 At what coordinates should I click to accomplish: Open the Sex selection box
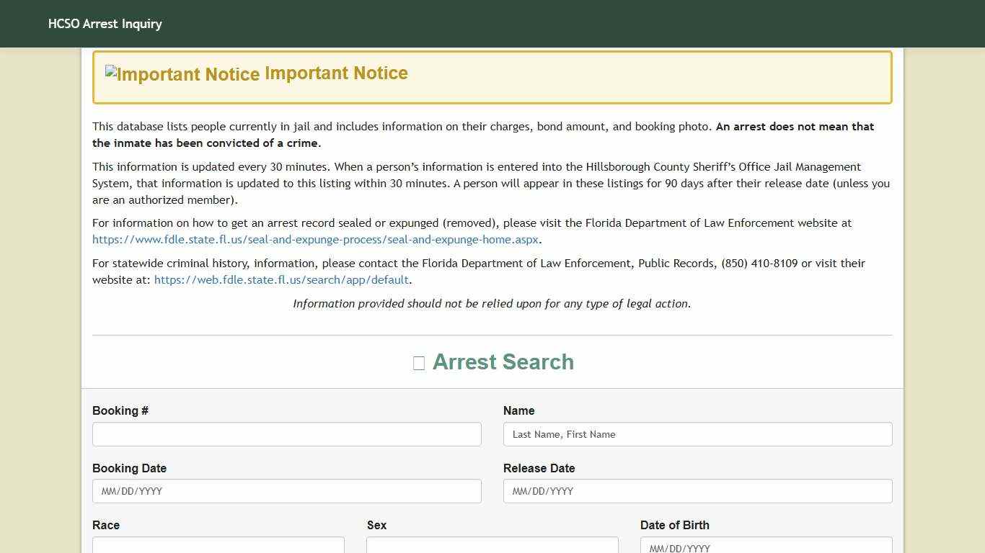click(x=492, y=546)
